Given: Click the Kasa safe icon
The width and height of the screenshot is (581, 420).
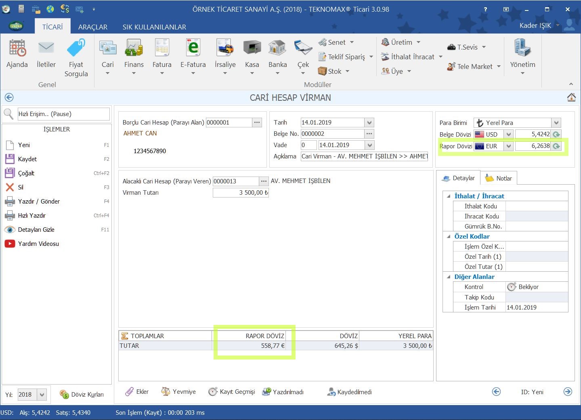Looking at the screenshot, I should (x=252, y=48).
